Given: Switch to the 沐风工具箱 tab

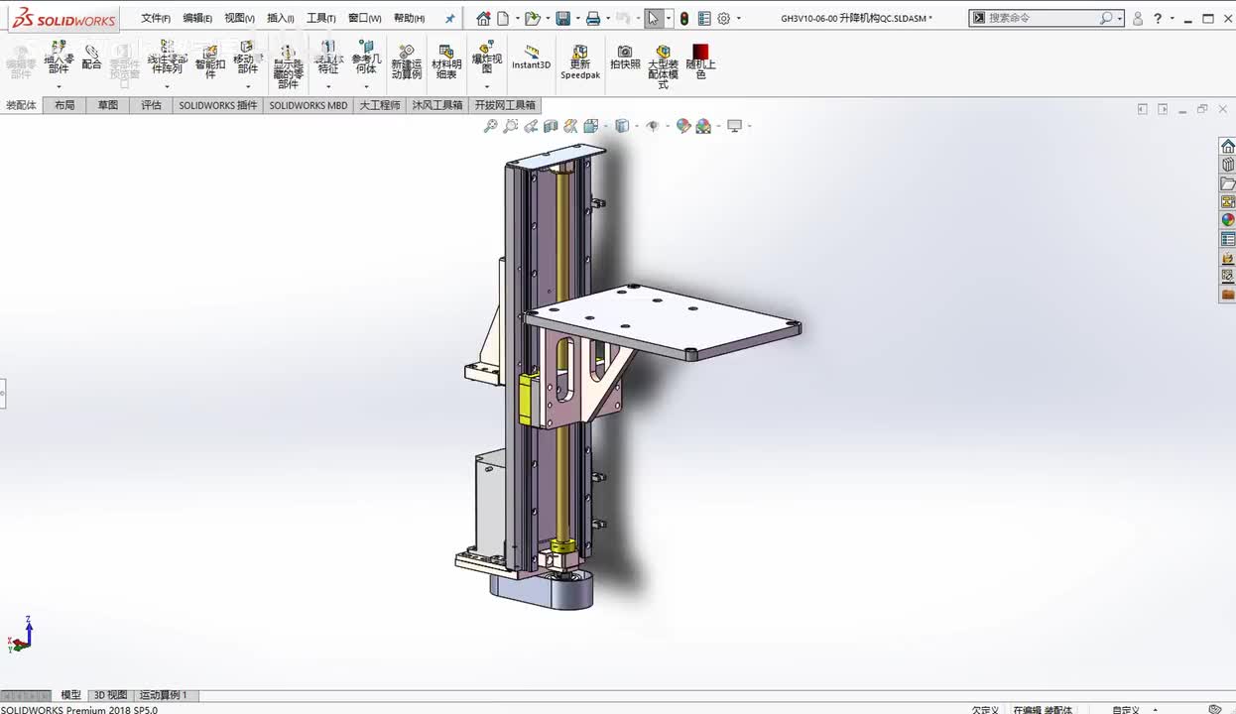Looking at the screenshot, I should (437, 104).
